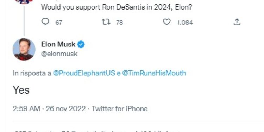The width and height of the screenshot is (264, 132).
Task: Select the "Yes" tweet text
Action: pos(21,90)
